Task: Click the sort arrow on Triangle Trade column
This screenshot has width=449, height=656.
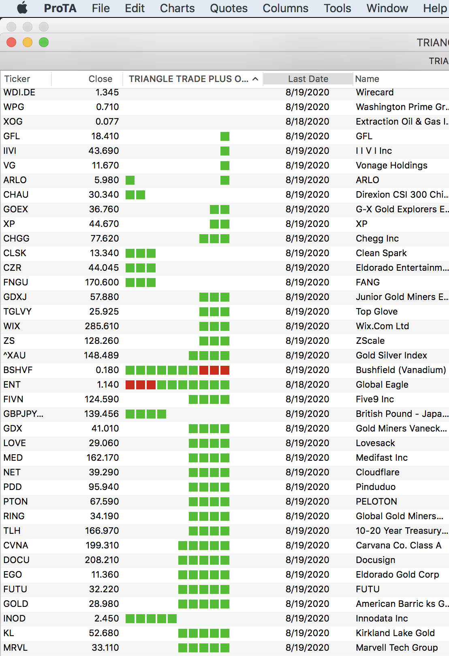Action: (x=255, y=79)
